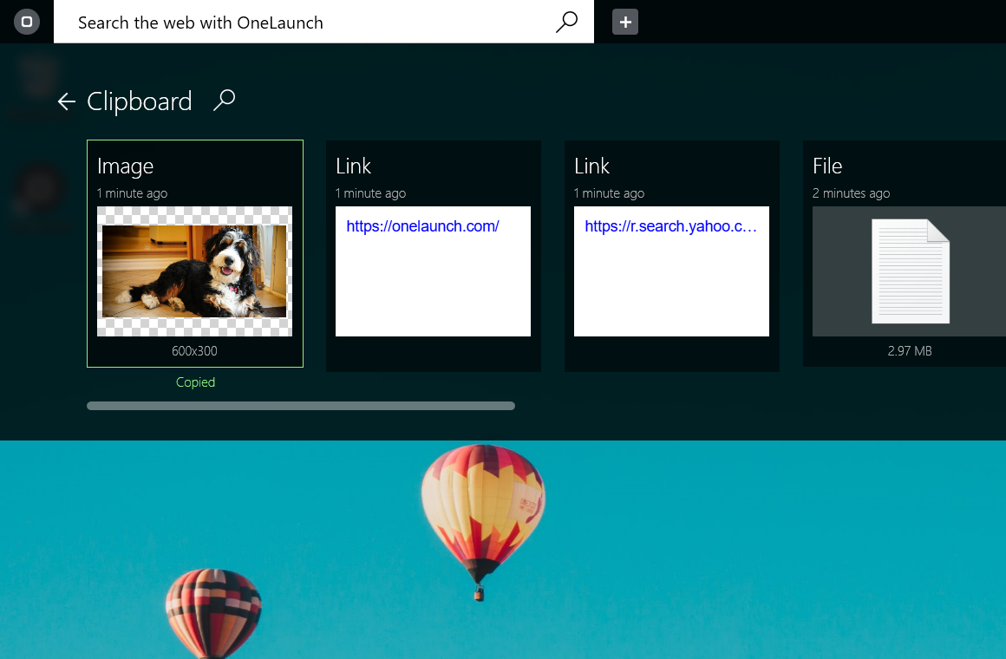Click the File card title
The height and width of the screenshot is (659, 1006).
tap(827, 166)
